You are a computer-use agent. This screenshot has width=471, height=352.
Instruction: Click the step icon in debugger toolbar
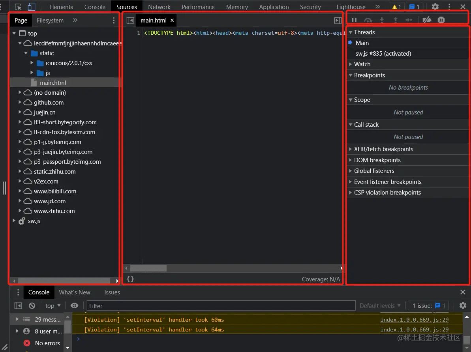409,20
